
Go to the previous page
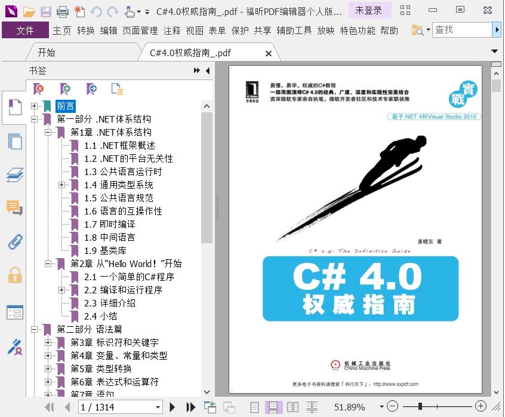pyautogui.click(x=67, y=407)
